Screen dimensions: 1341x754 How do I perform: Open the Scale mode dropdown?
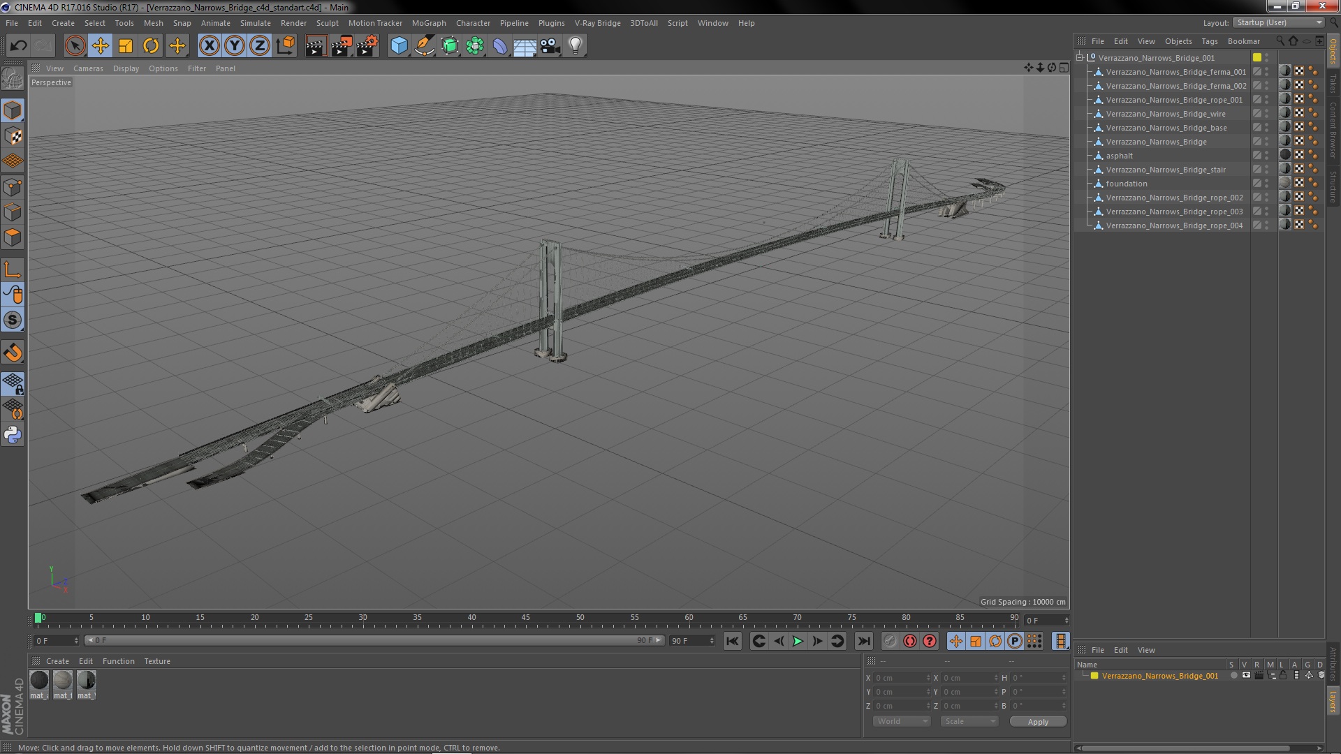click(969, 721)
